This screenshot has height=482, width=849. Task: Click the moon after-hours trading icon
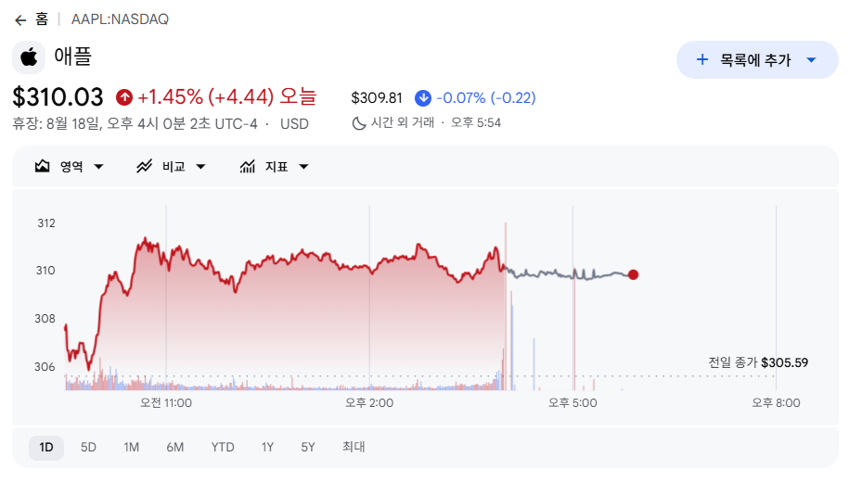tap(358, 123)
